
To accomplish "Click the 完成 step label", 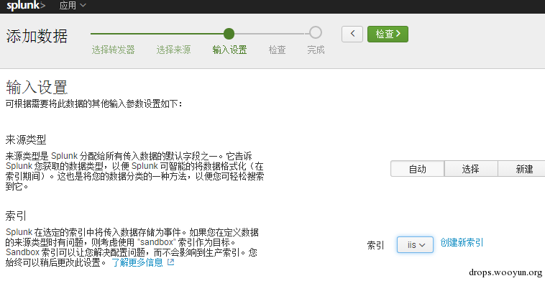I will pos(316,50).
